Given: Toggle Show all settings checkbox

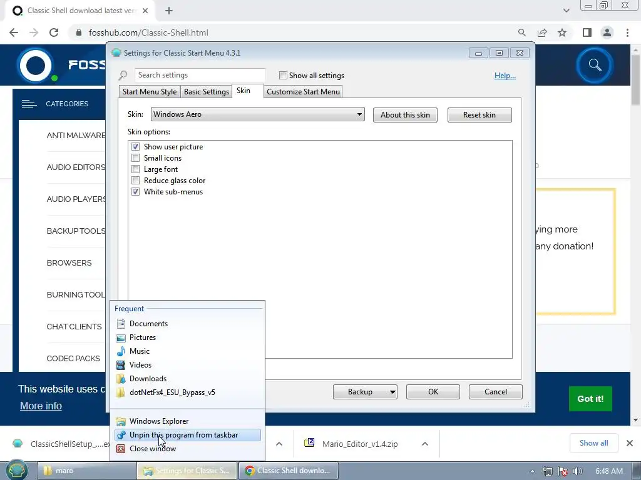Looking at the screenshot, I should point(283,76).
